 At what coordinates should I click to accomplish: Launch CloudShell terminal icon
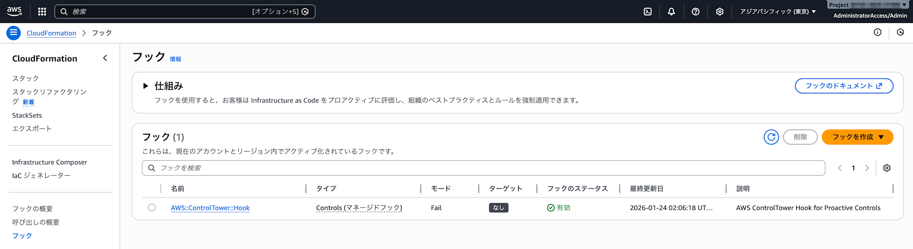tap(648, 12)
